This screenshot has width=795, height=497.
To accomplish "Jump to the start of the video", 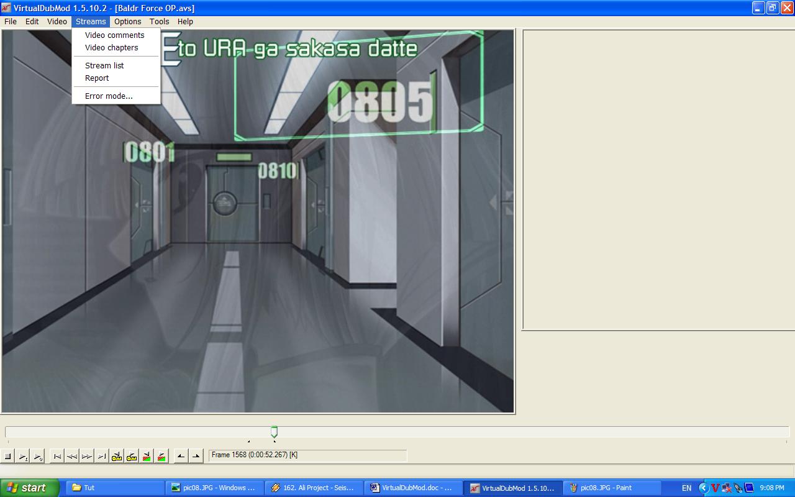I will point(57,456).
